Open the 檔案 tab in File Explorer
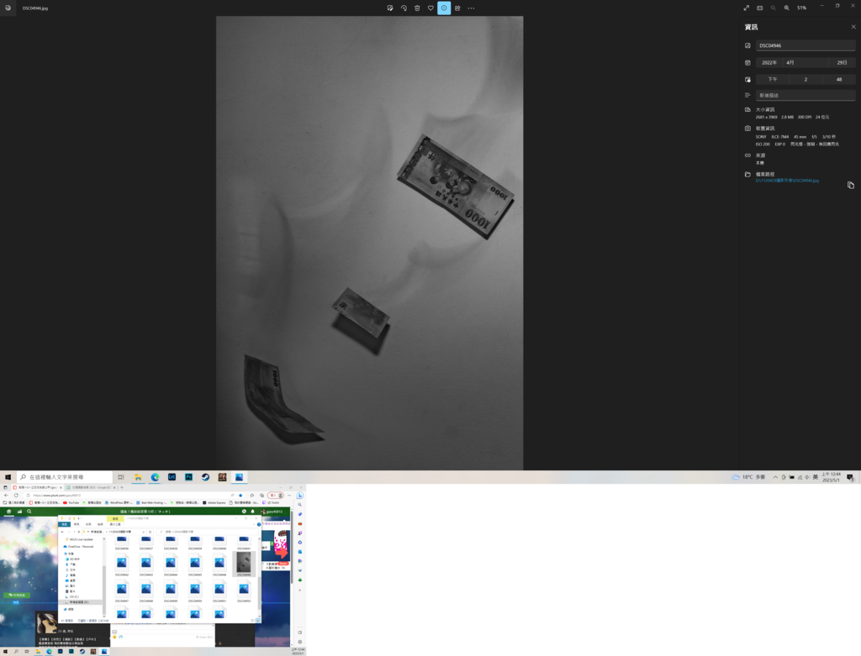This screenshot has height=656, width=861. 65,524
